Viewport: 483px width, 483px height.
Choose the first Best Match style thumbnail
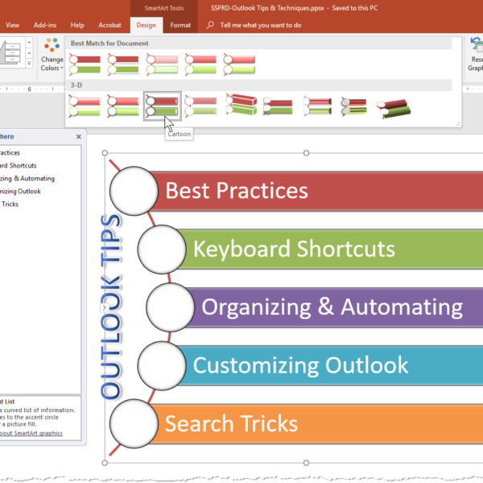[85, 64]
